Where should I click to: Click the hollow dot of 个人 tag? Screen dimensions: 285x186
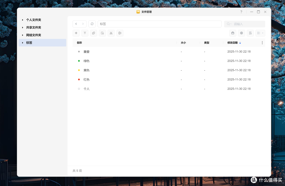coord(79,89)
